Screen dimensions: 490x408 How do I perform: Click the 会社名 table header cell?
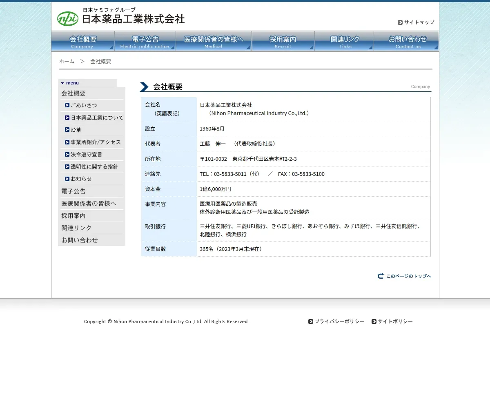[169, 109]
